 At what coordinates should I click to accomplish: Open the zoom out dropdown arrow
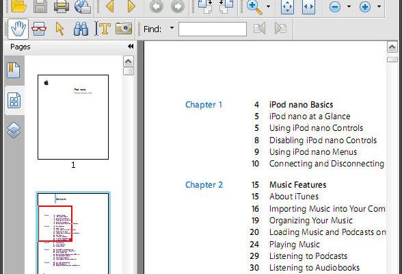point(349,6)
